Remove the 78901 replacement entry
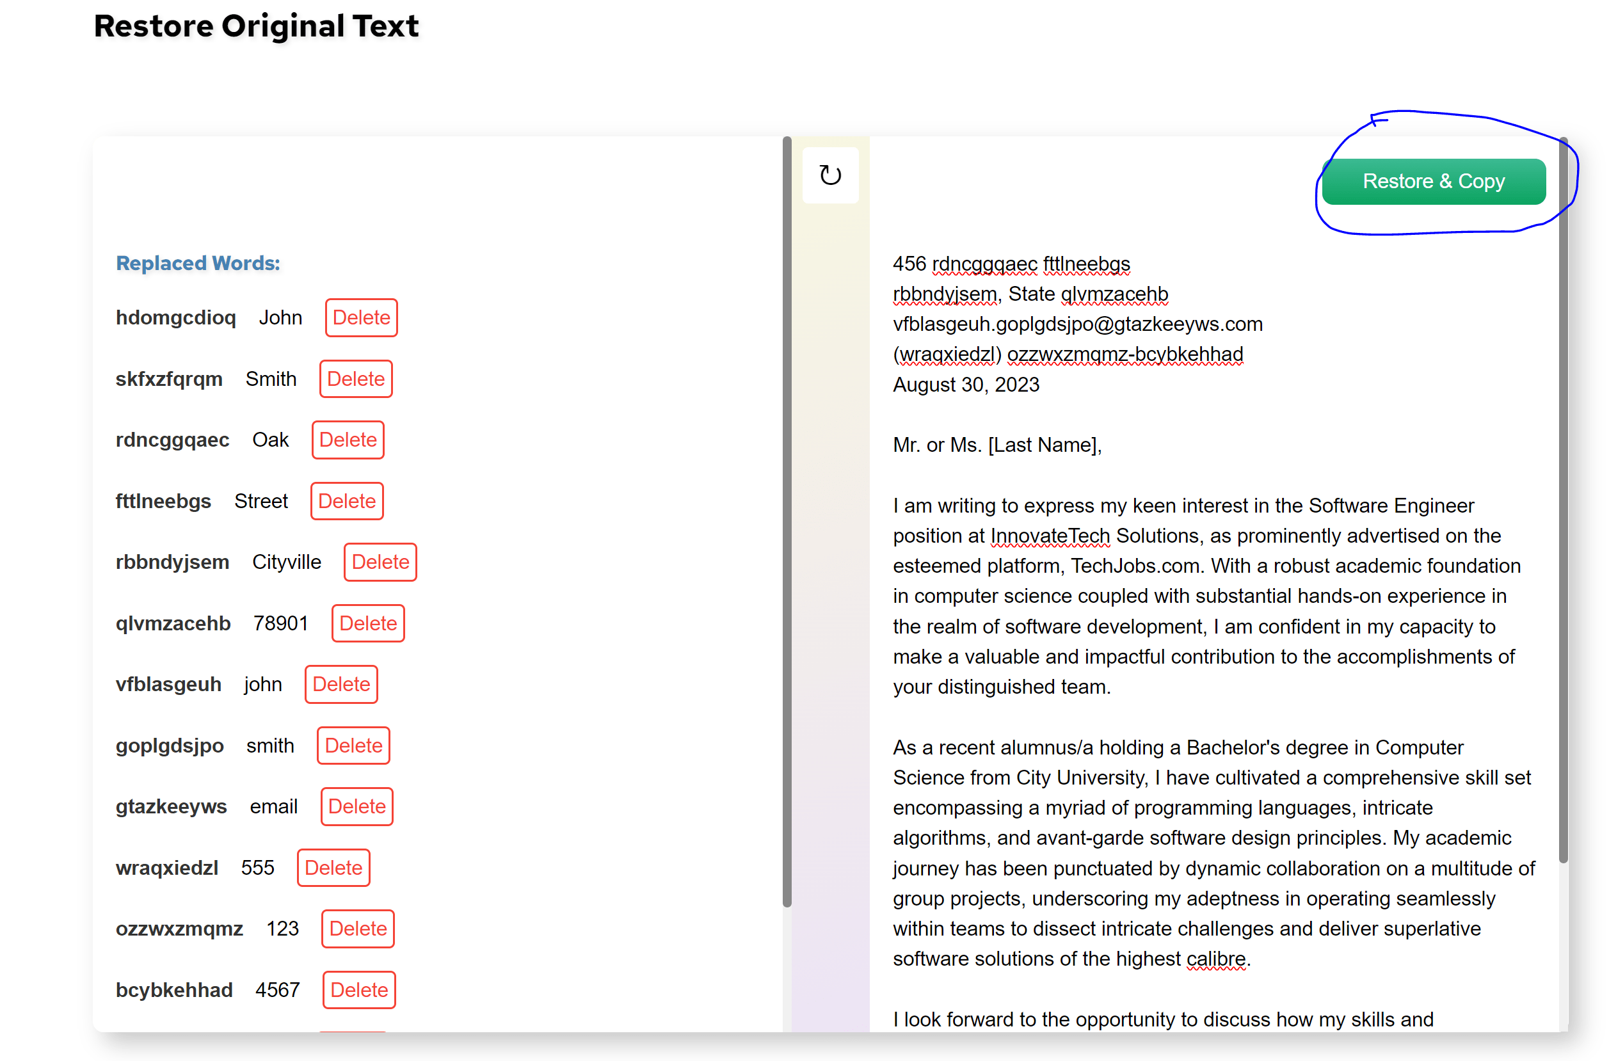1609x1061 pixels. 367,623
